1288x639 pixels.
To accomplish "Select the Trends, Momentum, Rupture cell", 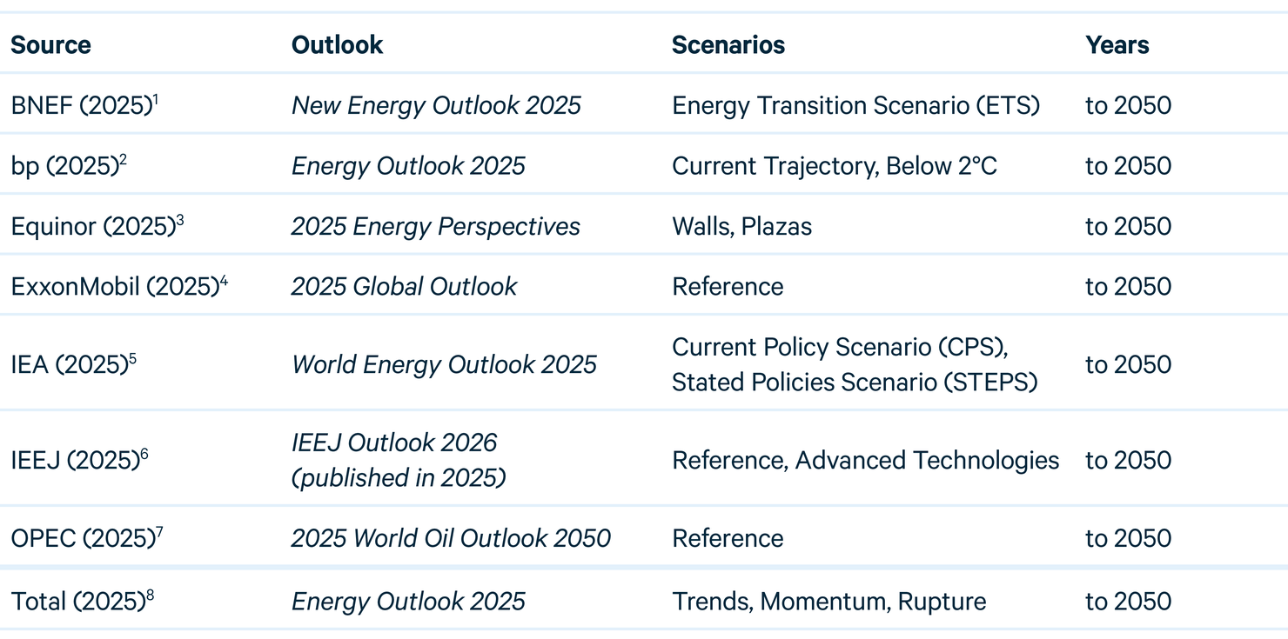I will coord(828,602).
